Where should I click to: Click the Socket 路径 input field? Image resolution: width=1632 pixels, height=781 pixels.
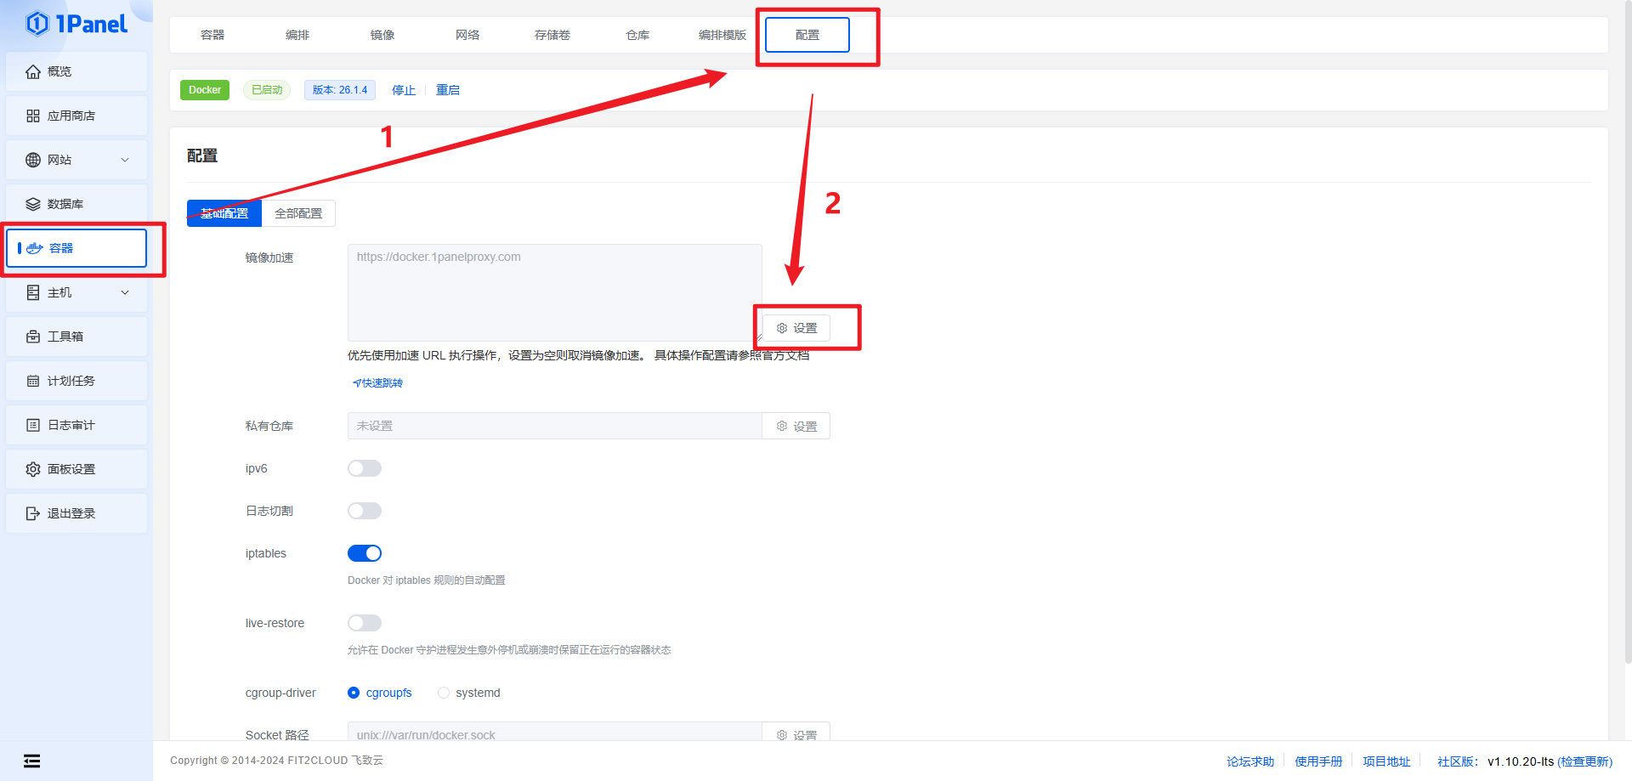(555, 733)
